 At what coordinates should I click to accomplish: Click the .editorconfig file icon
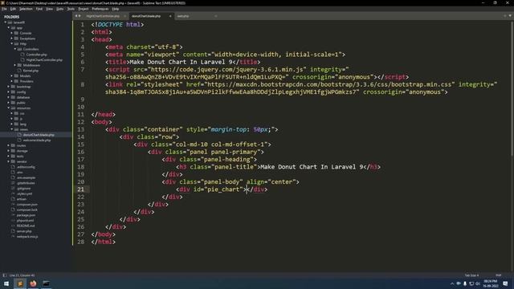coord(13,167)
